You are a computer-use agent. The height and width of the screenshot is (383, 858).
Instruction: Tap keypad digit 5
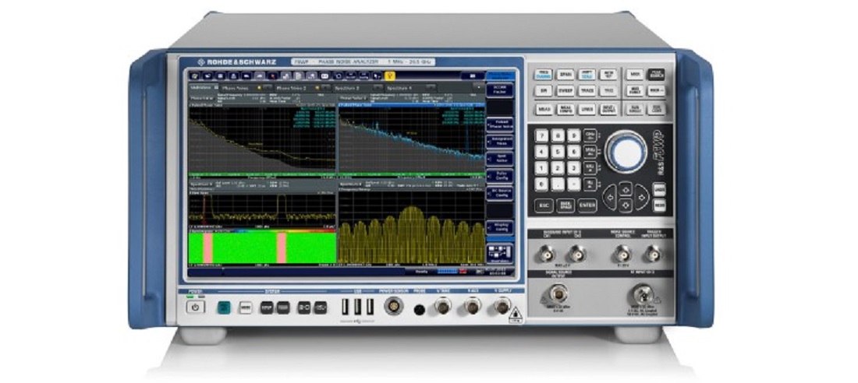click(x=558, y=152)
